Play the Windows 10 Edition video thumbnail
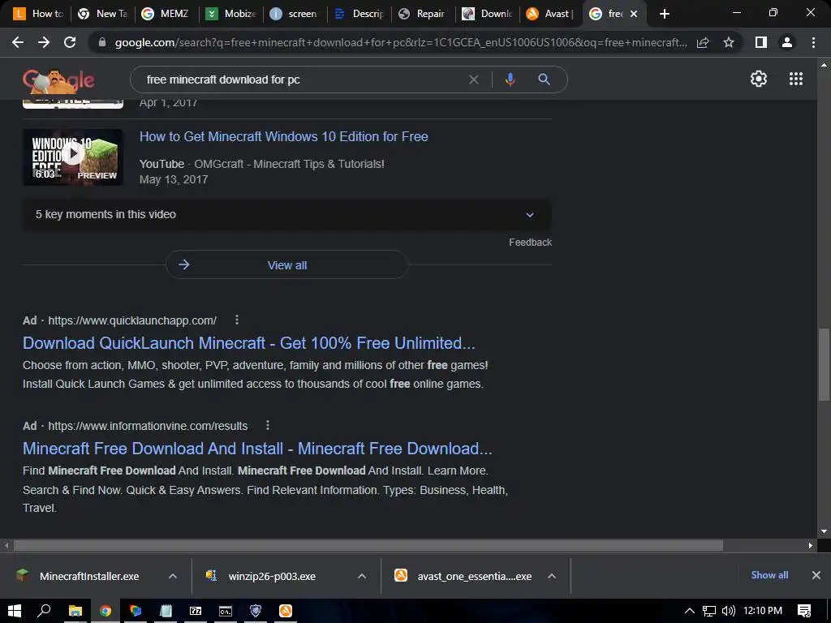Image resolution: width=831 pixels, height=623 pixels. click(72, 157)
